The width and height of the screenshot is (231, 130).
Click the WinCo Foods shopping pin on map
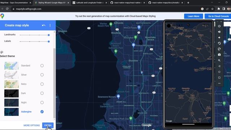[139, 27]
